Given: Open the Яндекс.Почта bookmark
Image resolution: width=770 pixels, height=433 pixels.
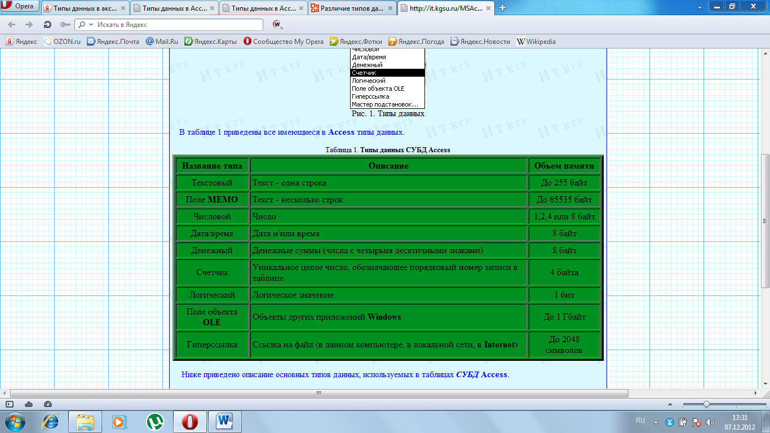Looking at the screenshot, I should (113, 41).
